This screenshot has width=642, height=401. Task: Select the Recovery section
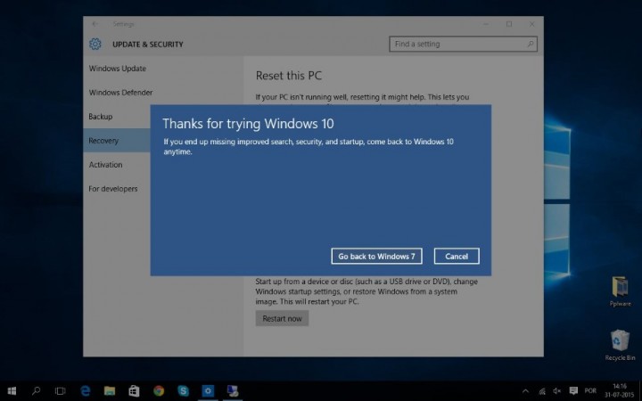click(117, 141)
